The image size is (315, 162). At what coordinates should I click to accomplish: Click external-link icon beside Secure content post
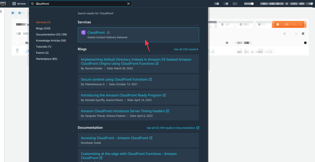coord(150,79)
